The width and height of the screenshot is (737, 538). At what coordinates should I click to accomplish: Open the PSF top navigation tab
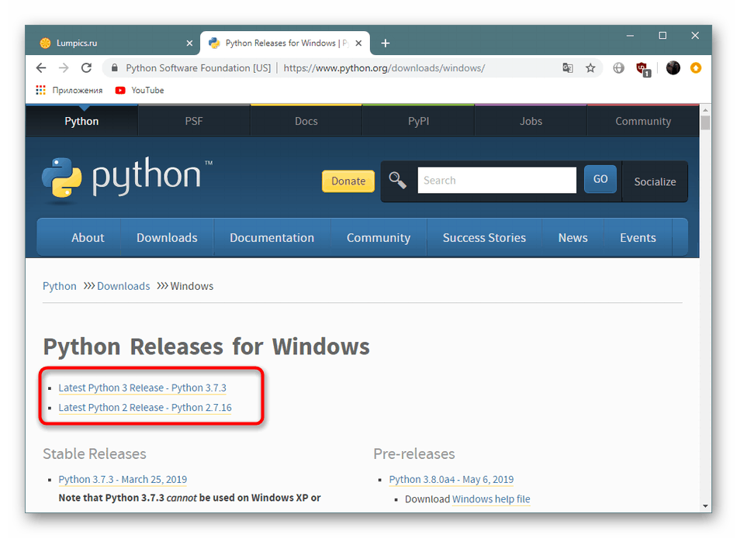(194, 121)
